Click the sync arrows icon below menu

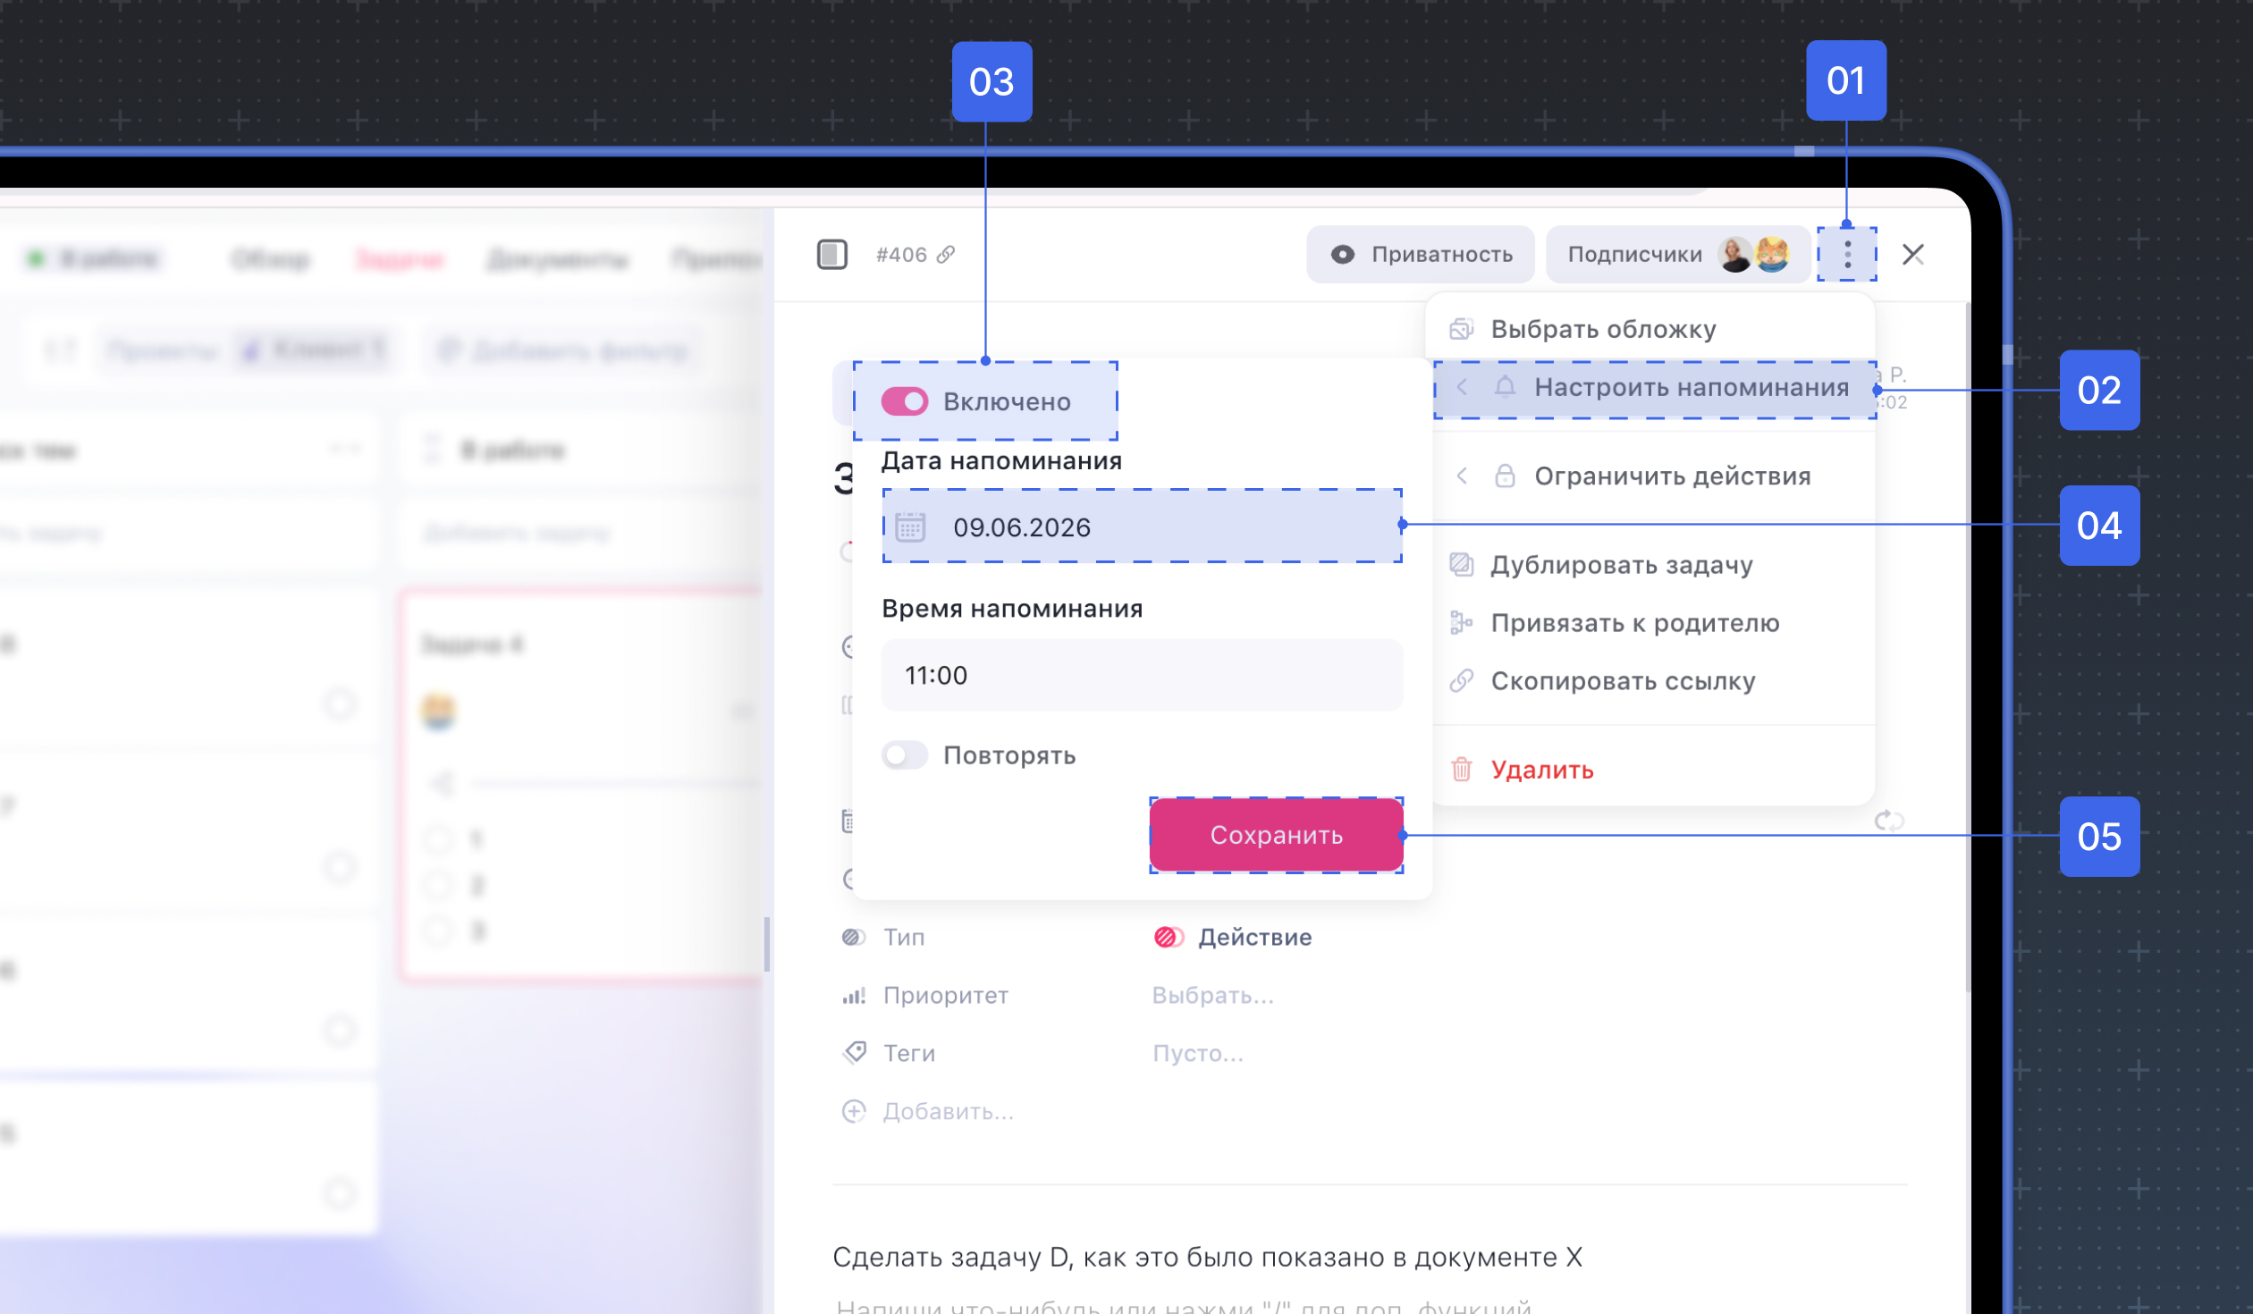1888,821
